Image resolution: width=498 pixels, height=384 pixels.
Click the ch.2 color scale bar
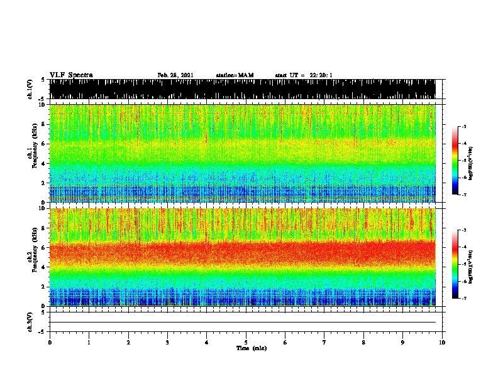pos(455,264)
